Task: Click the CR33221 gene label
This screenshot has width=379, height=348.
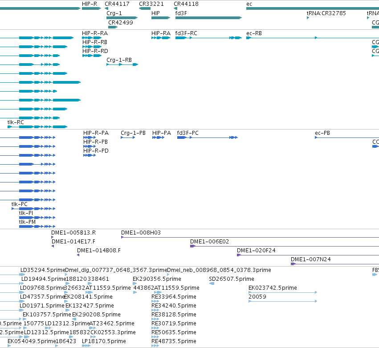Action: (151, 4)
